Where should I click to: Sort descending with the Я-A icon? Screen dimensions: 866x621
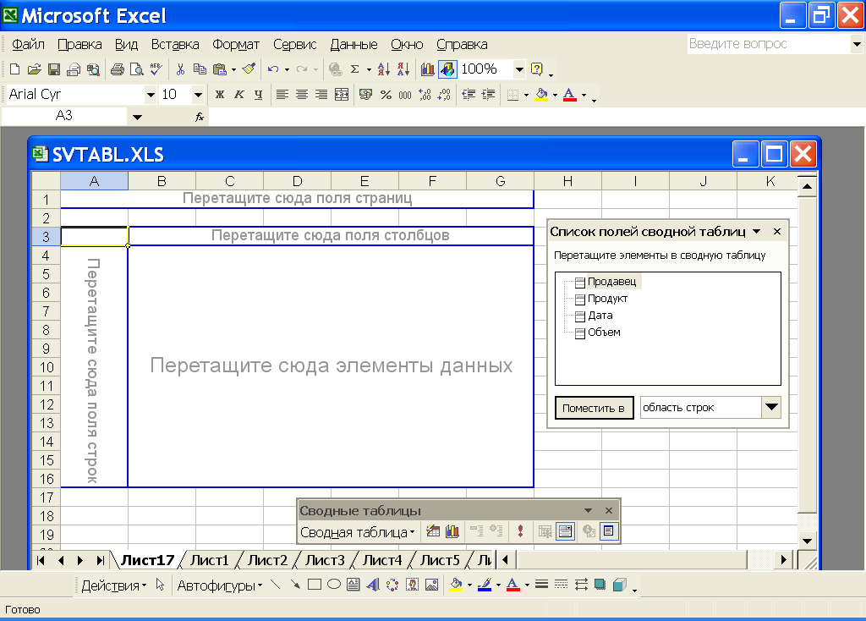[403, 69]
